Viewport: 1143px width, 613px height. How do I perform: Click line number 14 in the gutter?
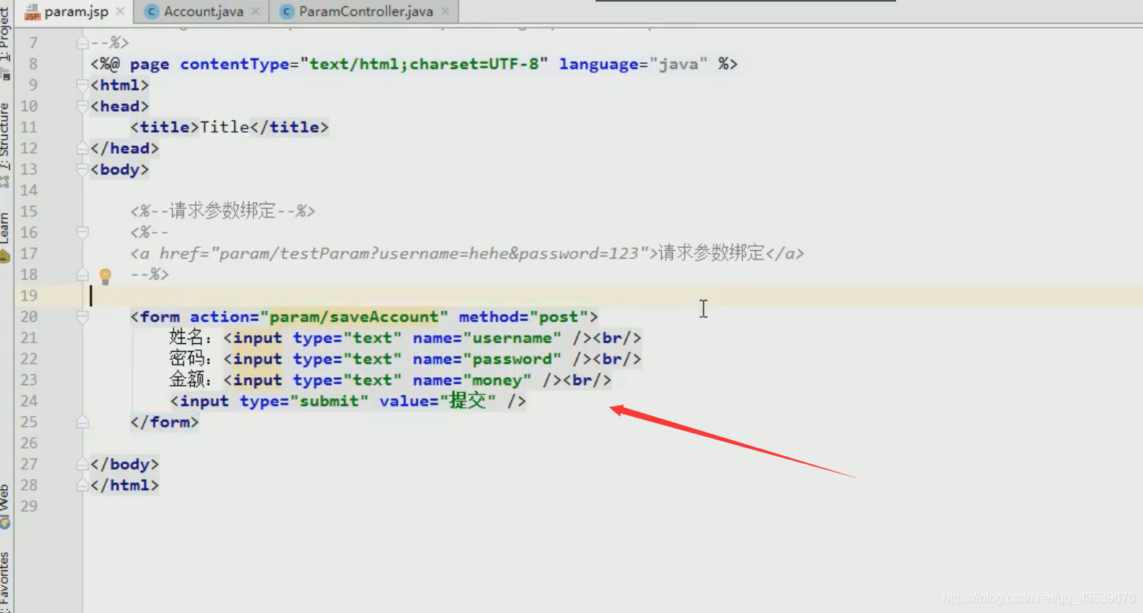click(28, 190)
